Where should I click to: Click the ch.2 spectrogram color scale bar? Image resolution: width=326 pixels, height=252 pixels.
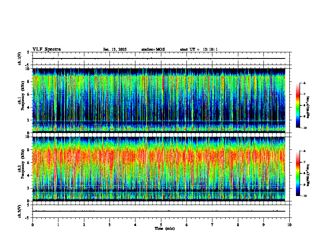coord(298,173)
